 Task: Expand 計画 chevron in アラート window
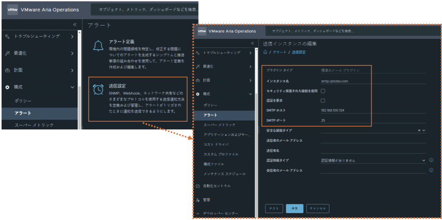click(x=72, y=70)
